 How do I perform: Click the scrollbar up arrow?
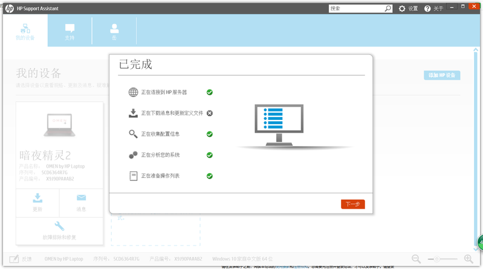click(476, 49)
